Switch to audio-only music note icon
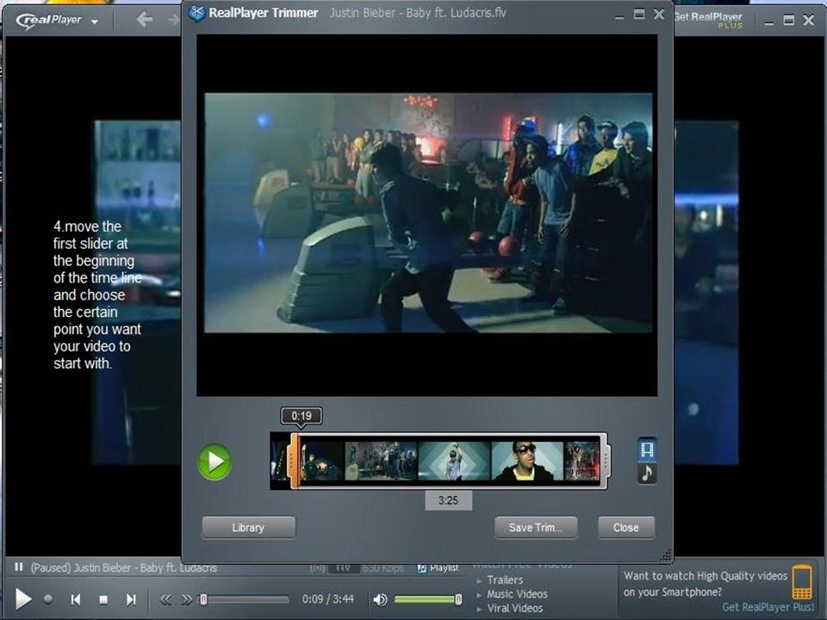This screenshot has width=827, height=620. [647, 473]
